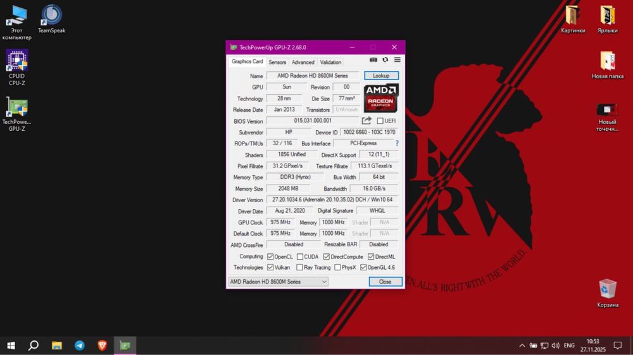Viewport: 633px width, 355px height.
Task: Click the Release Date value Jan 2013
Action: (x=284, y=109)
